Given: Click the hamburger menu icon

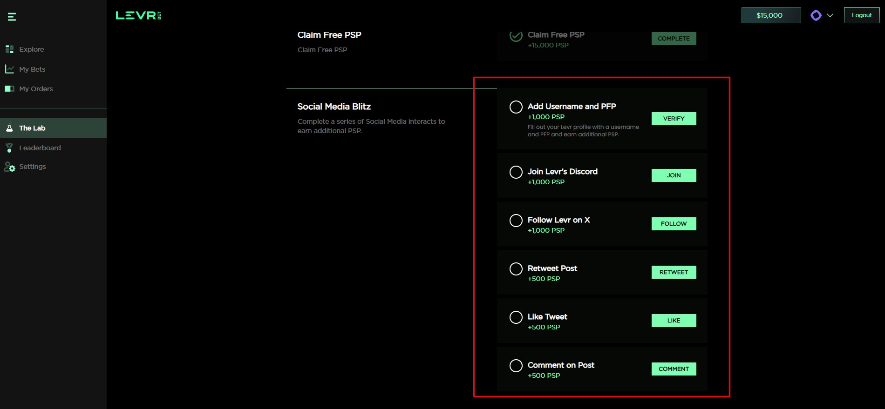Looking at the screenshot, I should pyautogui.click(x=12, y=17).
